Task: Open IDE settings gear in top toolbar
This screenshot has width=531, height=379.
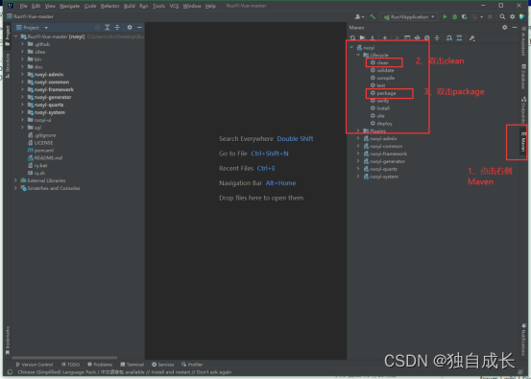Action: tap(512, 16)
